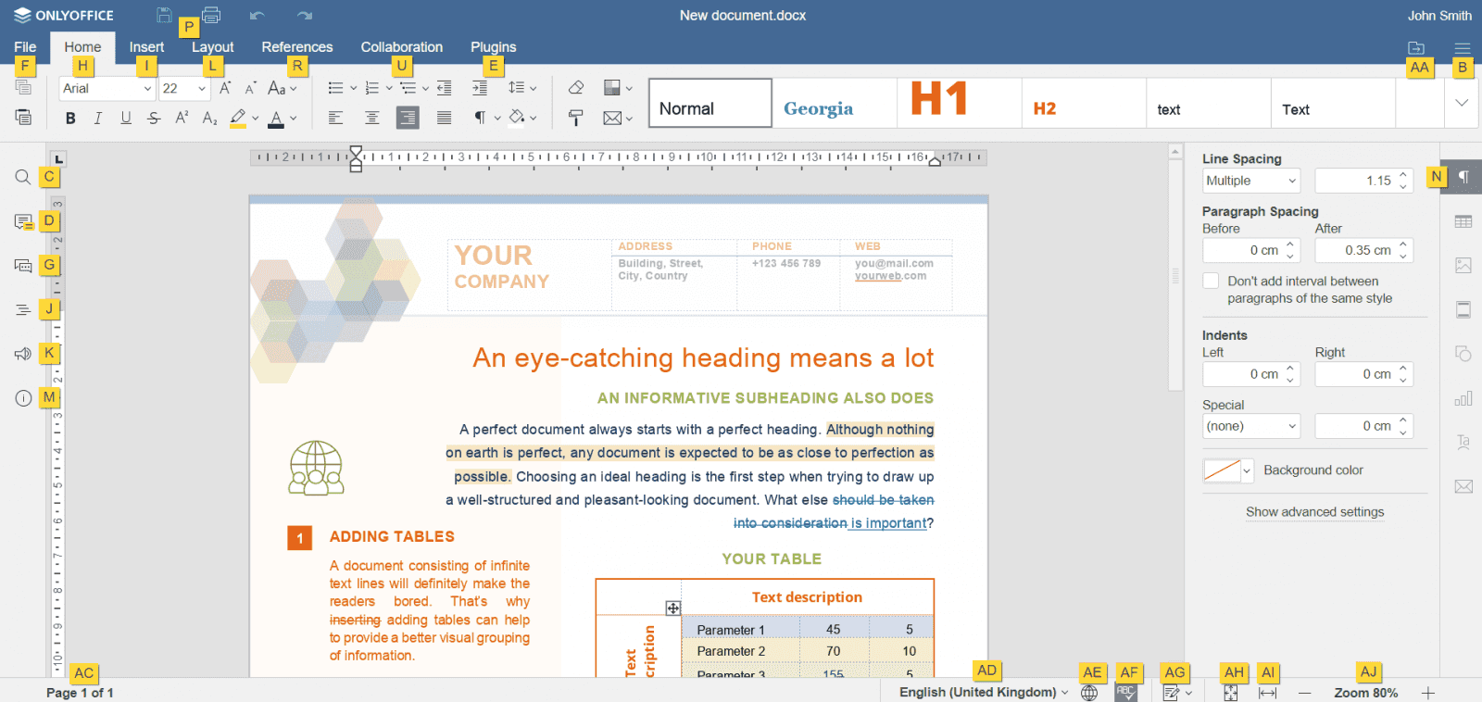Click the Spacing After 0.35 cm field
Screen dimensions: 1482x702
point(1357,250)
